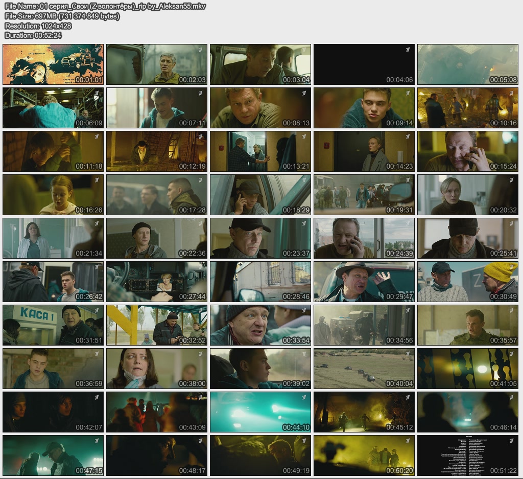Viewport: 523px width, 479px height.
Task: Click the Duration 00:52:24 text line
Action: tap(33, 35)
